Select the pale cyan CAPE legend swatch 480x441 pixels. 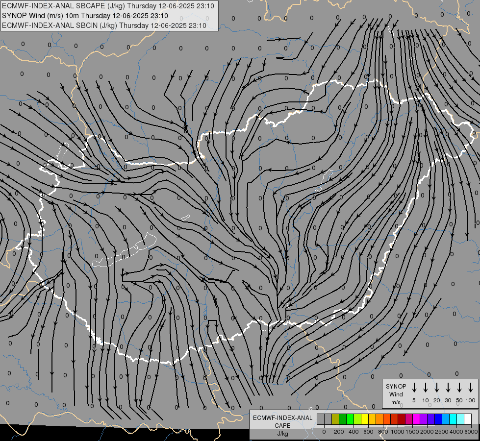[x=460, y=419]
